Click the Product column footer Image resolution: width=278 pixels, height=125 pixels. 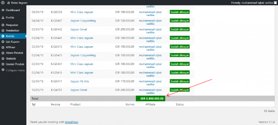75,104
